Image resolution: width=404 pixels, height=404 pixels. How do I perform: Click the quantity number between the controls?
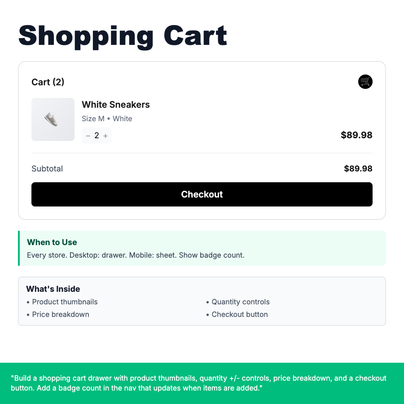coord(96,135)
